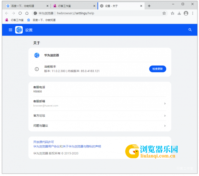The width and height of the screenshot is (199, 176).
Task: Go forward with the forward arrow
Action: pos(13,13)
